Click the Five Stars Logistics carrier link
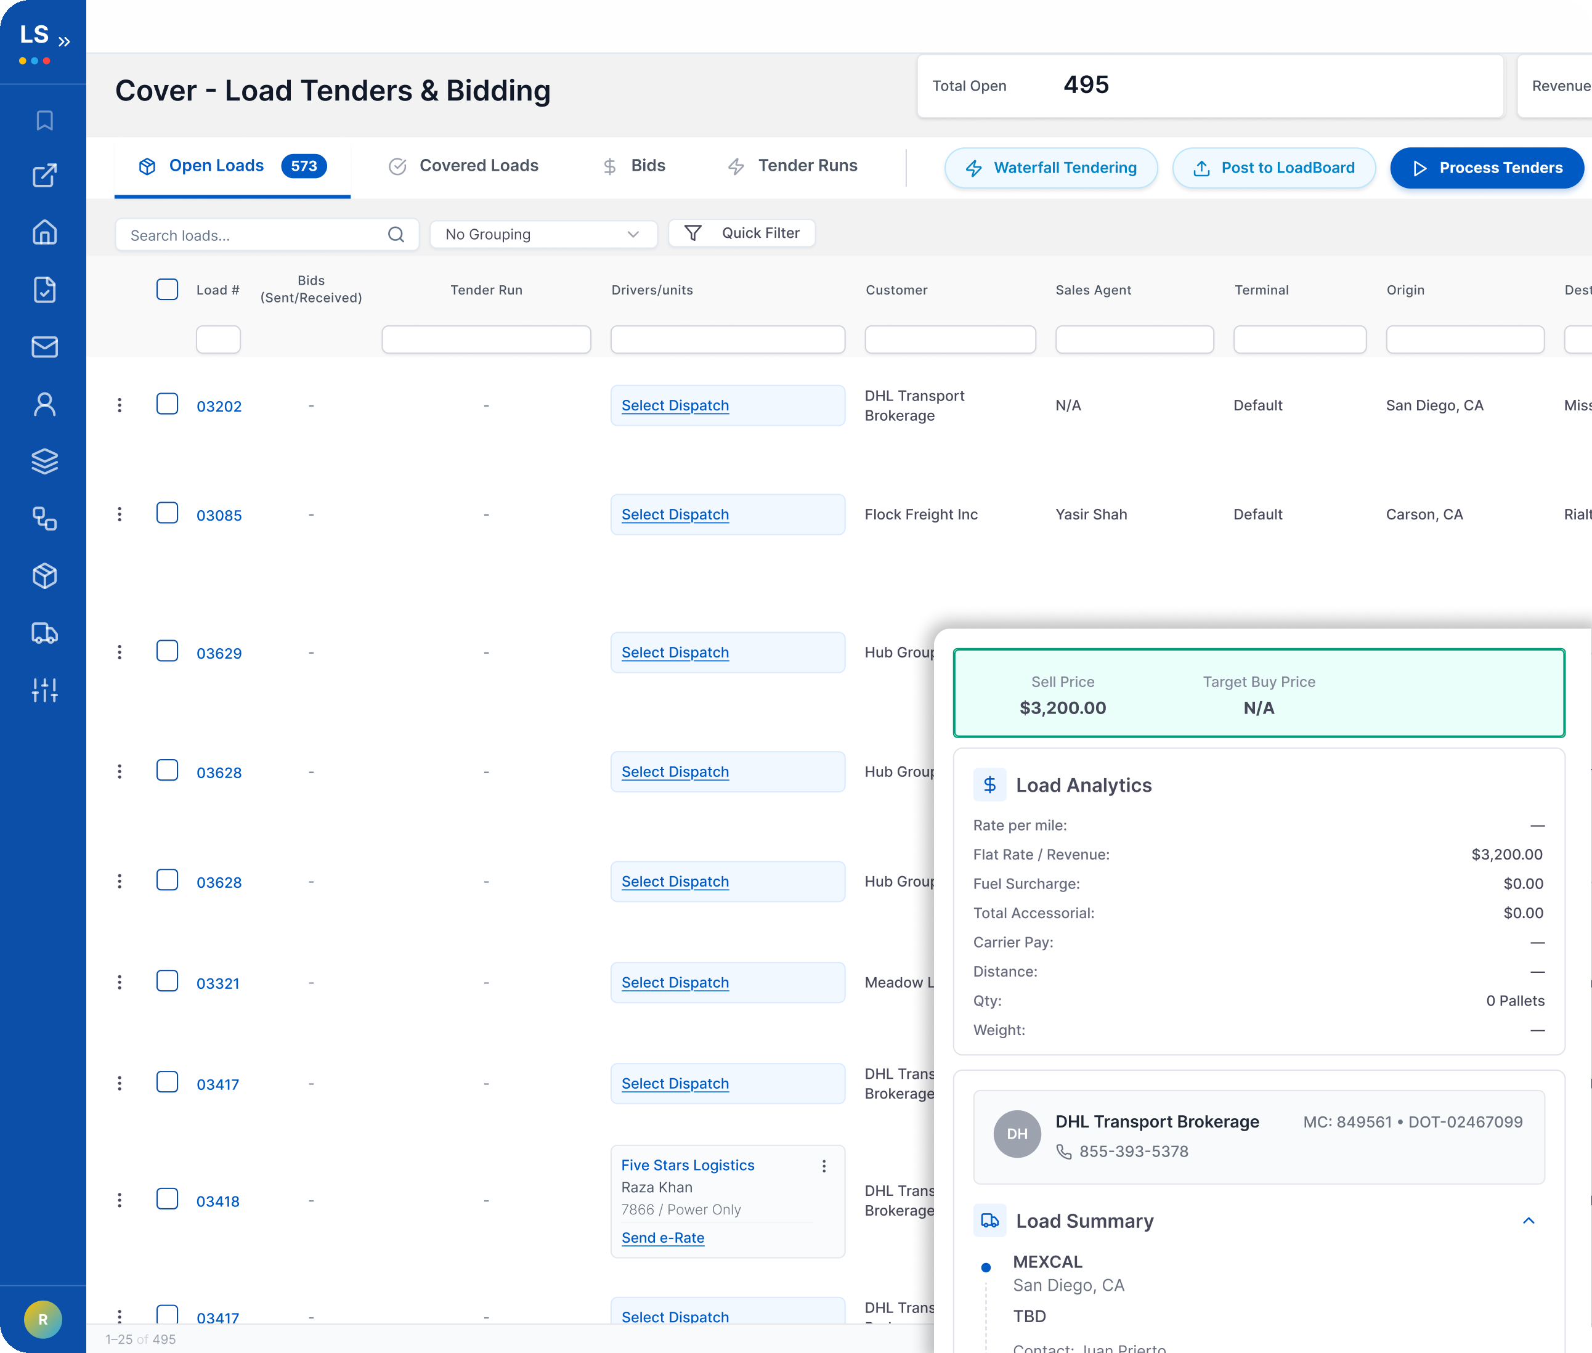The image size is (1592, 1353). click(688, 1165)
